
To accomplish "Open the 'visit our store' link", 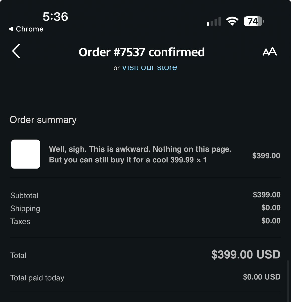I will (x=150, y=68).
